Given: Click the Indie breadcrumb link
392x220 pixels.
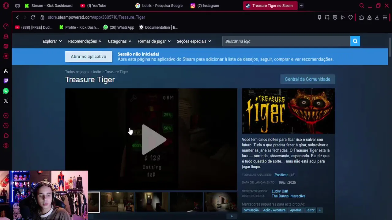Looking at the screenshot, I should click(97, 72).
